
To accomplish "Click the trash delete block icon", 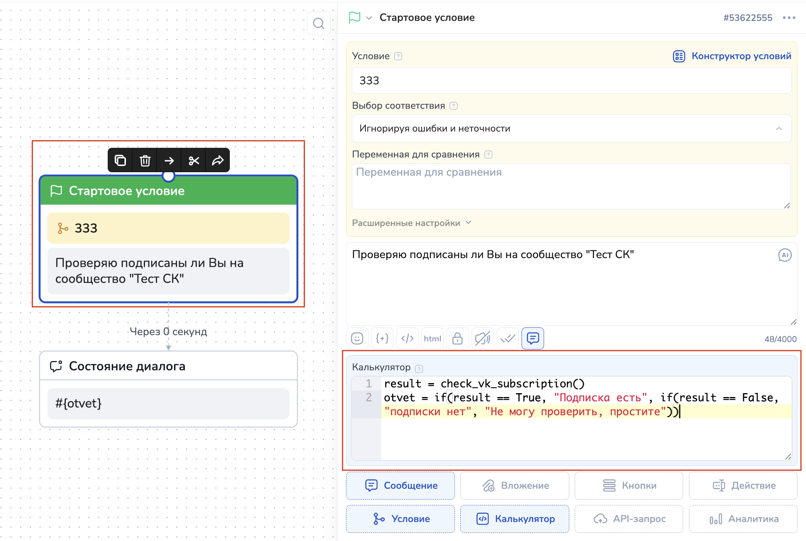I will (145, 160).
